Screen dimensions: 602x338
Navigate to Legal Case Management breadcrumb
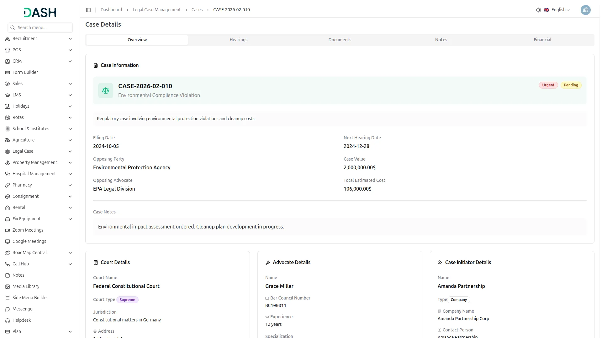[x=156, y=10]
